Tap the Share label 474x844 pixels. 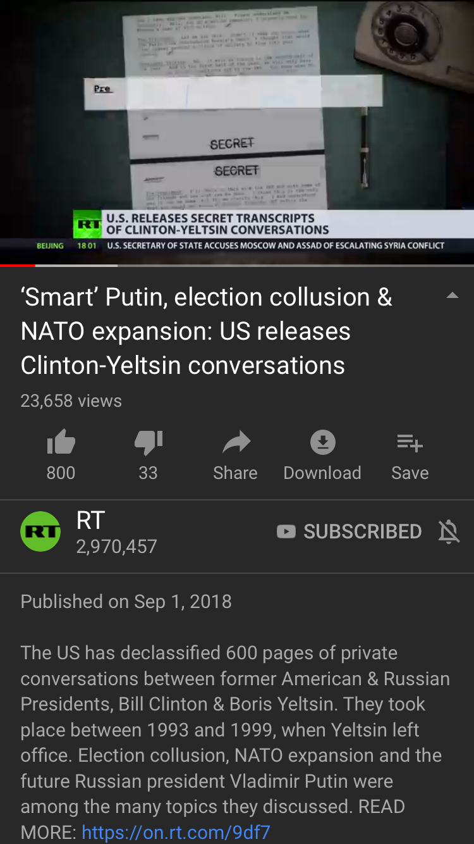point(235,473)
